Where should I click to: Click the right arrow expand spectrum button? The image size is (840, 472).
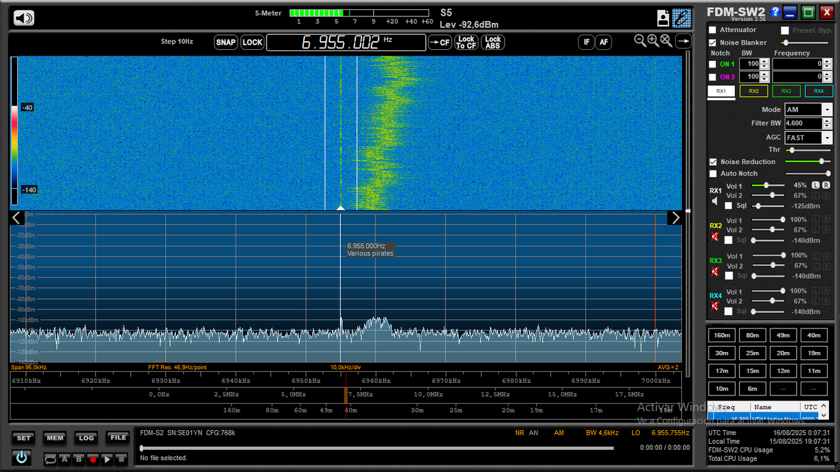pyautogui.click(x=683, y=41)
